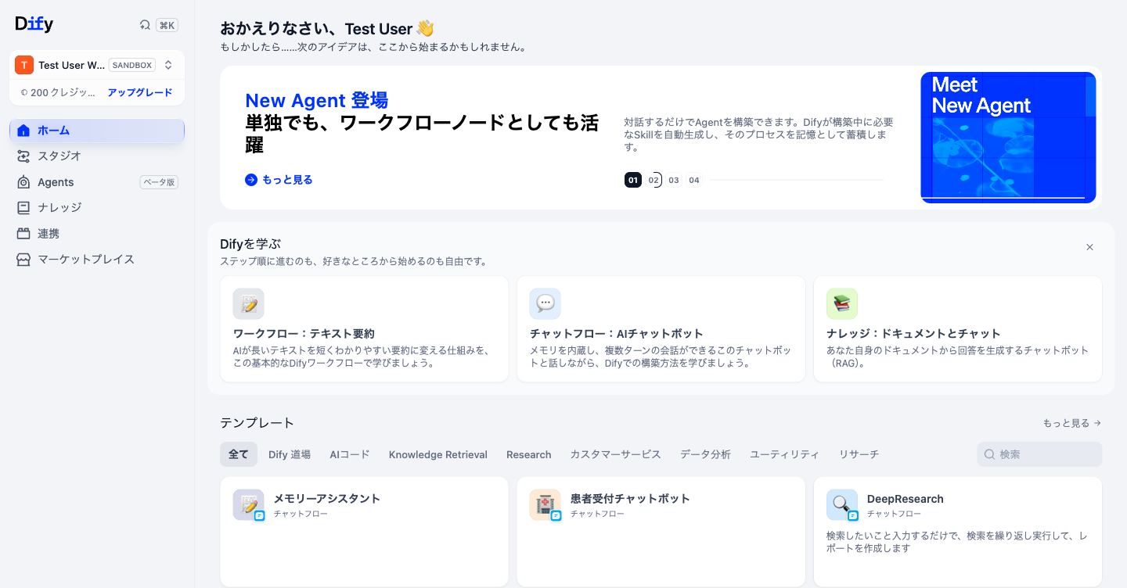Screen dimensions: 1127x588
Task: Open 連携 from sidebar
Action: tap(97, 234)
